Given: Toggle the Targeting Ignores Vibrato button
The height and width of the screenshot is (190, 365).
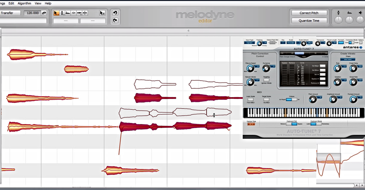Looking at the screenshot, I should tap(266, 80).
